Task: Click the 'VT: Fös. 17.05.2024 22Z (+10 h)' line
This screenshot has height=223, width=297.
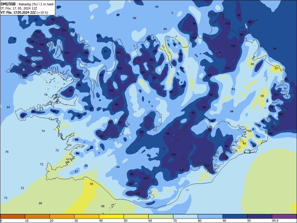Action: click(x=24, y=12)
